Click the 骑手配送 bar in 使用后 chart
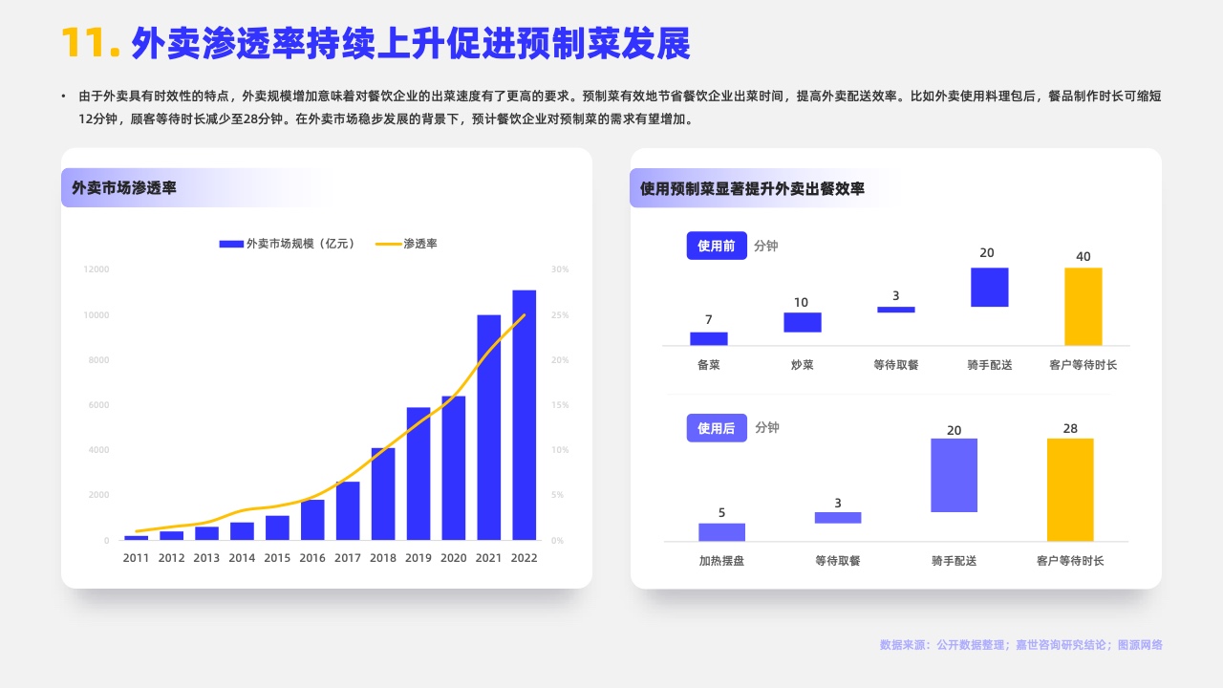Viewport: 1223px width, 688px height. coord(954,475)
